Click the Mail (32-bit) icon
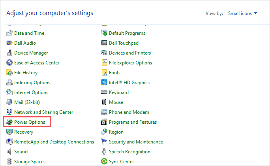Screen dimensions: 270x166 coord(9,102)
